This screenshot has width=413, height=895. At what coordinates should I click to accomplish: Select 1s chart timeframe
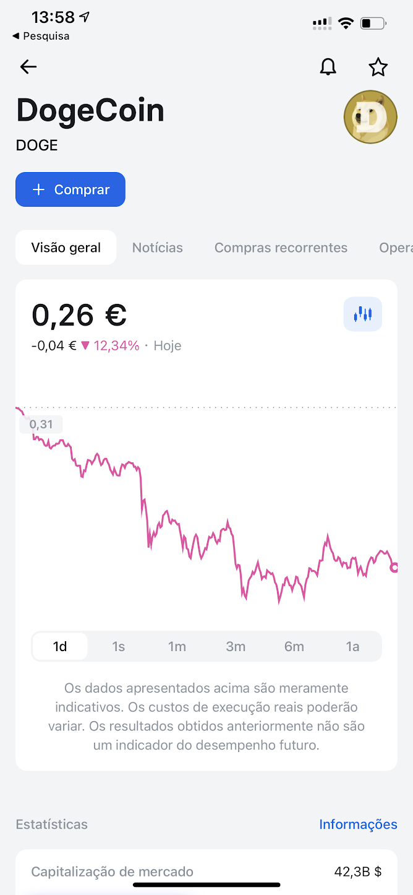[x=119, y=647]
